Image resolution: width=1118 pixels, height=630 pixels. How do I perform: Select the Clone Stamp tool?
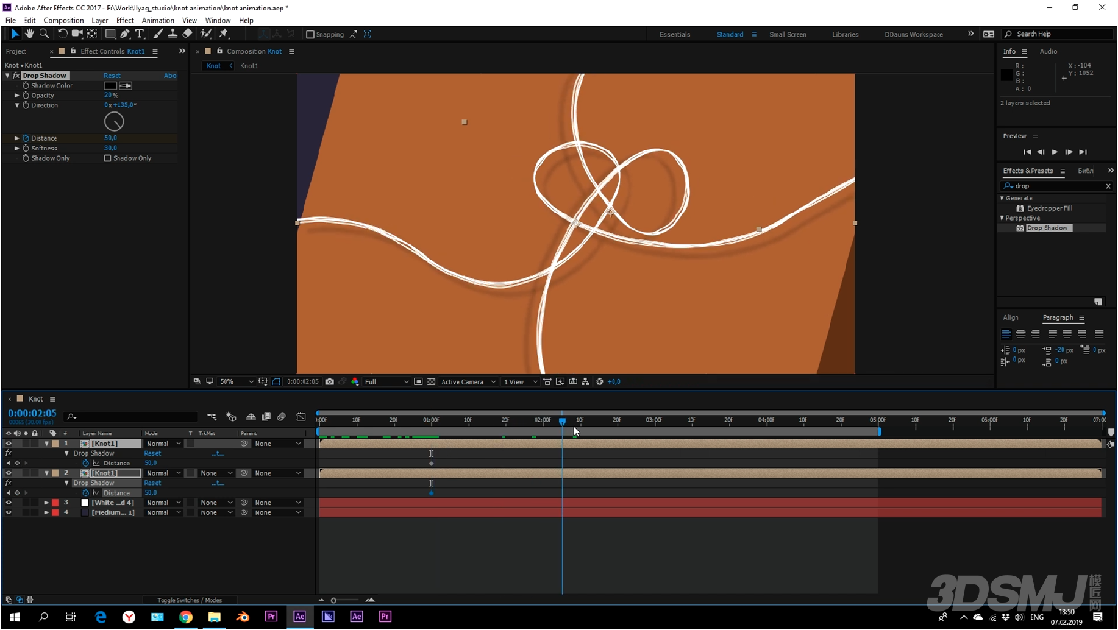(173, 34)
